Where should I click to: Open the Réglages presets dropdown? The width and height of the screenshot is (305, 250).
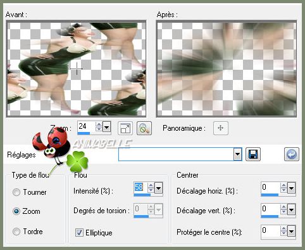pyautogui.click(x=237, y=154)
